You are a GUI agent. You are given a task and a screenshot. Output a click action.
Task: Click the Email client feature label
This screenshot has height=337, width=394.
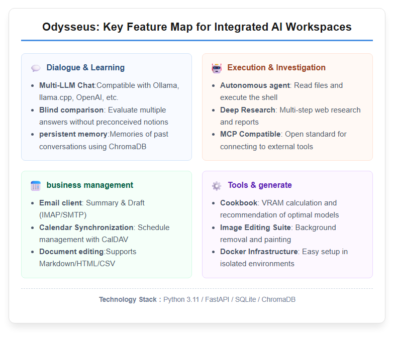[60, 203]
